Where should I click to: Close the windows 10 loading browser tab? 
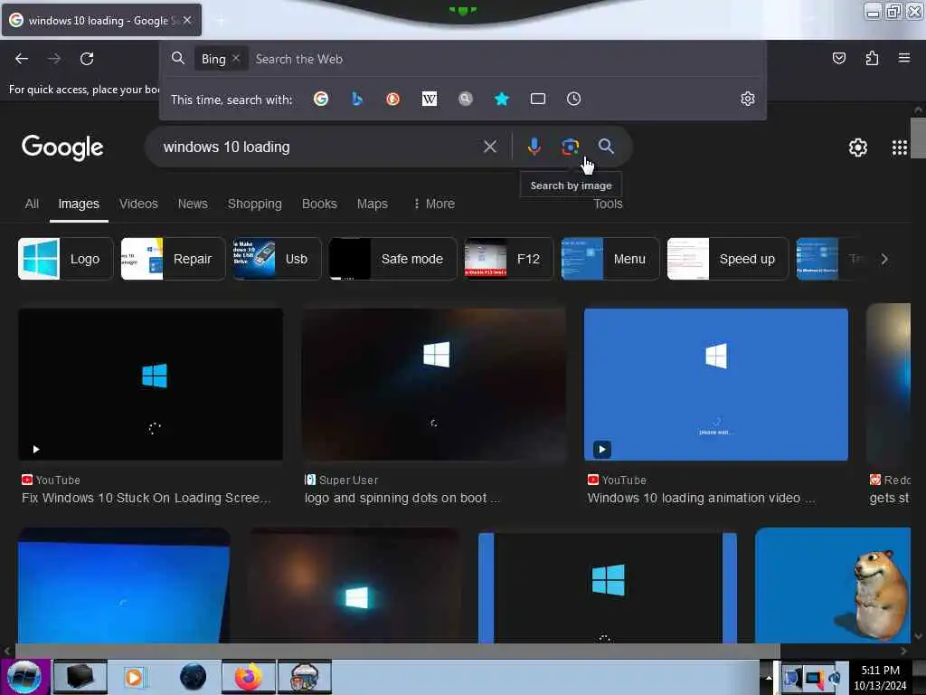(187, 20)
